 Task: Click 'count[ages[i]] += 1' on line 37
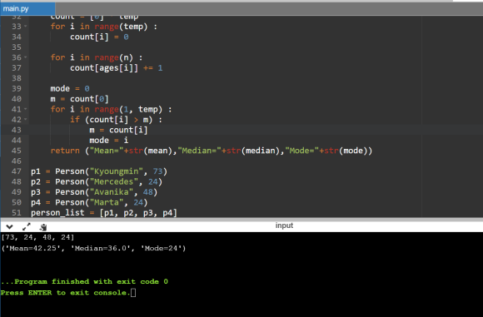click(116, 68)
